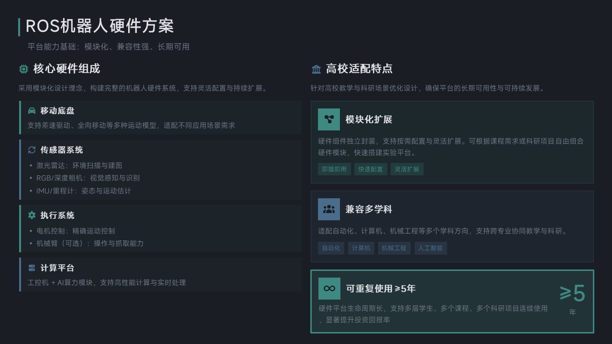612x344 pixels.
Task: Click the gear icon for 执行系统
Action: pyautogui.click(x=32, y=215)
